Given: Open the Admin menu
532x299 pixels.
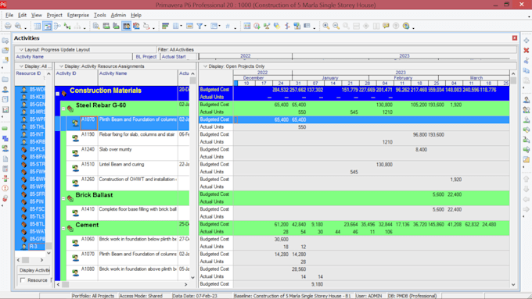Looking at the screenshot, I should 118,16.
